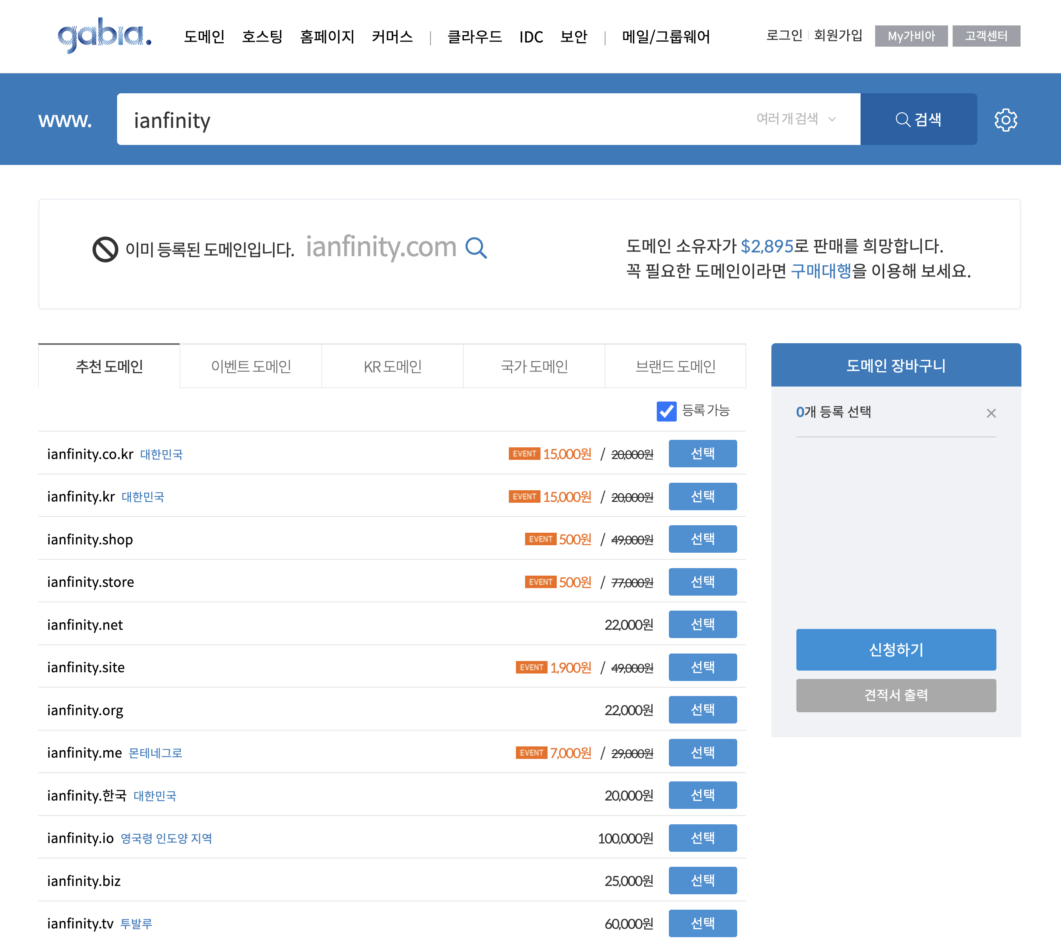This screenshot has width=1061, height=943.
Task: Open the 홈페이지 menu
Action: click(327, 36)
